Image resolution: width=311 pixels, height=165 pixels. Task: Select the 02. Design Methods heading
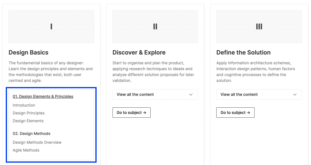coord(32,133)
